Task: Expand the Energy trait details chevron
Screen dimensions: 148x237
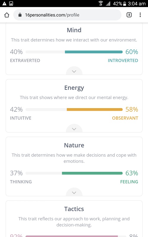Action: point(74,129)
